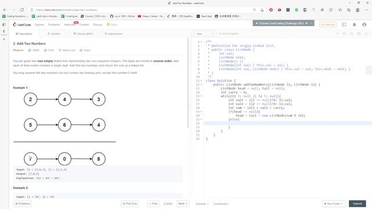Open the Contribute menu
Viewport: 372px width, 209px height.
tap(221, 204)
